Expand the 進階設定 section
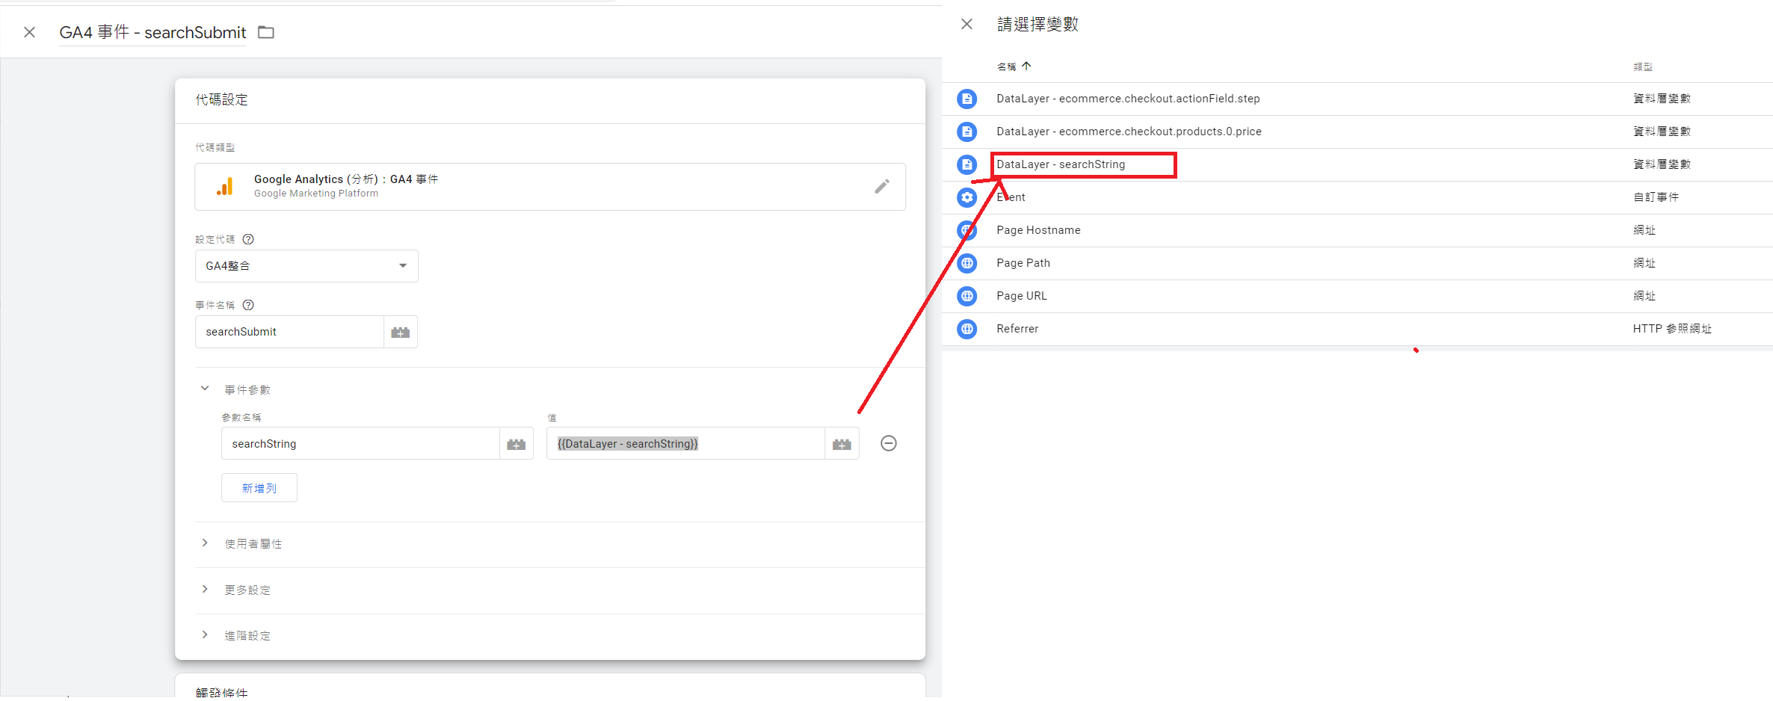The image size is (1773, 701). [x=205, y=635]
